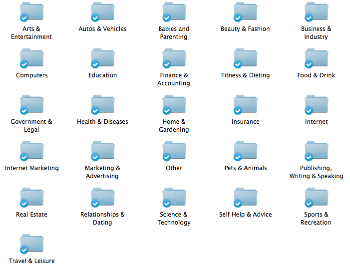This screenshot has width=350, height=270.
Task: Select the Government & Legal folder icon
Action: coord(32,105)
